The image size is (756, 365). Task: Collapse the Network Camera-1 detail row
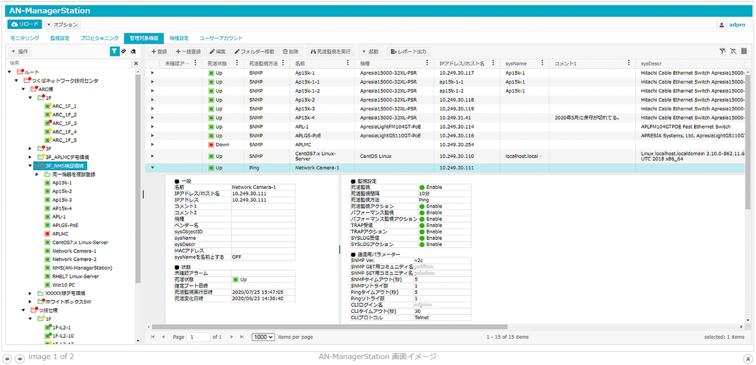153,168
